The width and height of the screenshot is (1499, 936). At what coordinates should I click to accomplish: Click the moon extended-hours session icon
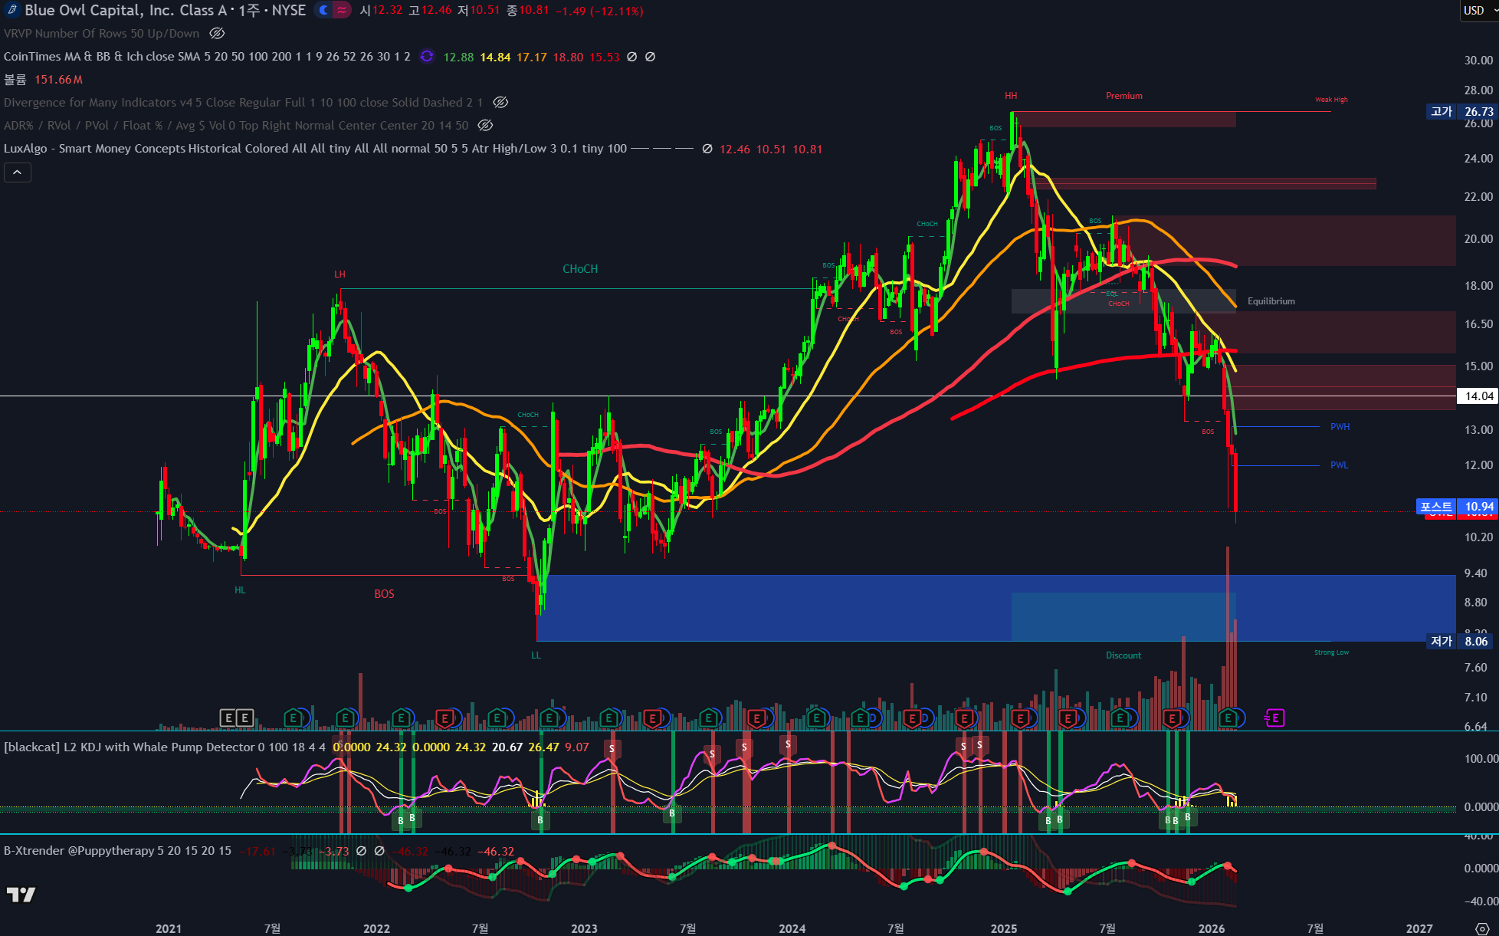pos(323,10)
